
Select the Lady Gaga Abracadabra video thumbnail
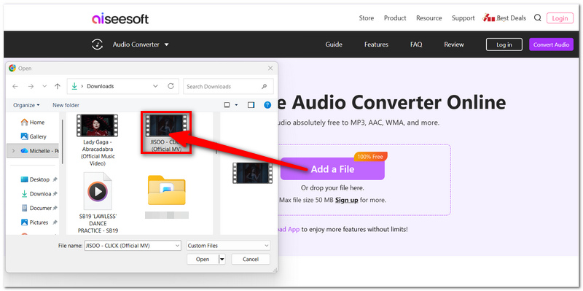click(x=97, y=125)
